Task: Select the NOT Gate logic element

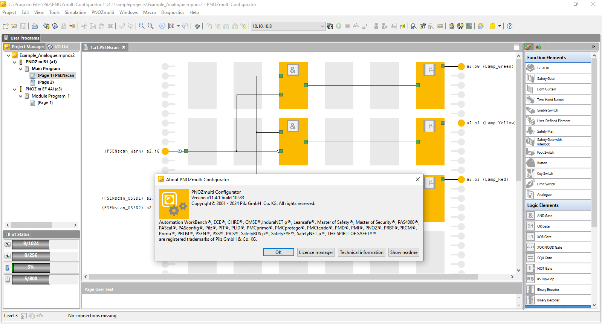Action: [558, 268]
